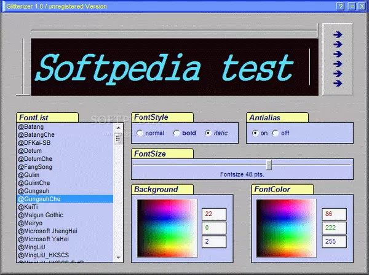Select the @DFKai-SB font
The height and width of the screenshot is (275, 369).
[x=65, y=143]
